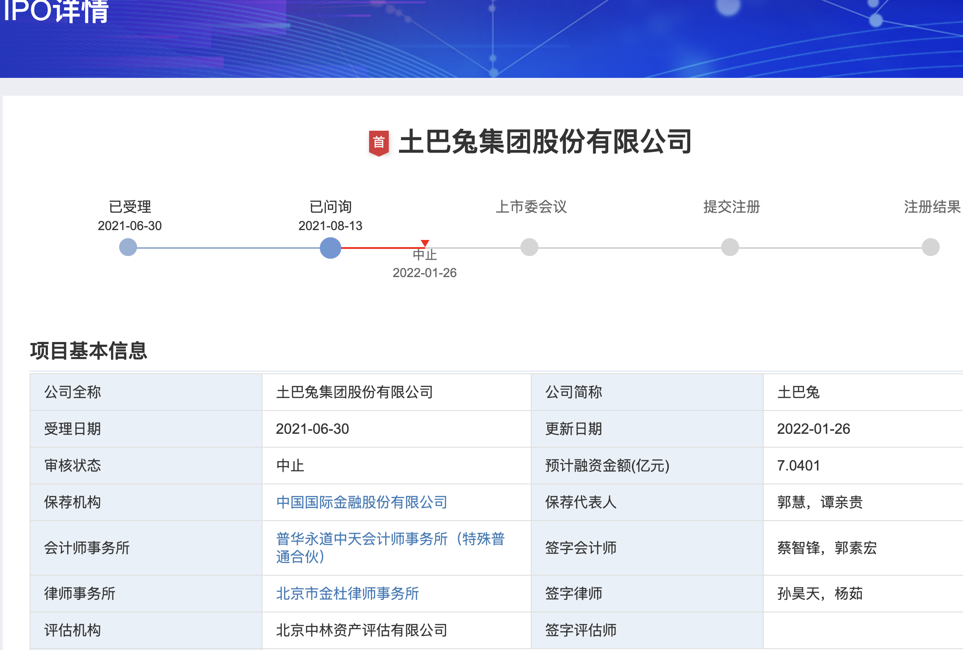The image size is (963, 650).
Task: Click the 提交注册 timeline node dot
Action: pyautogui.click(x=730, y=247)
